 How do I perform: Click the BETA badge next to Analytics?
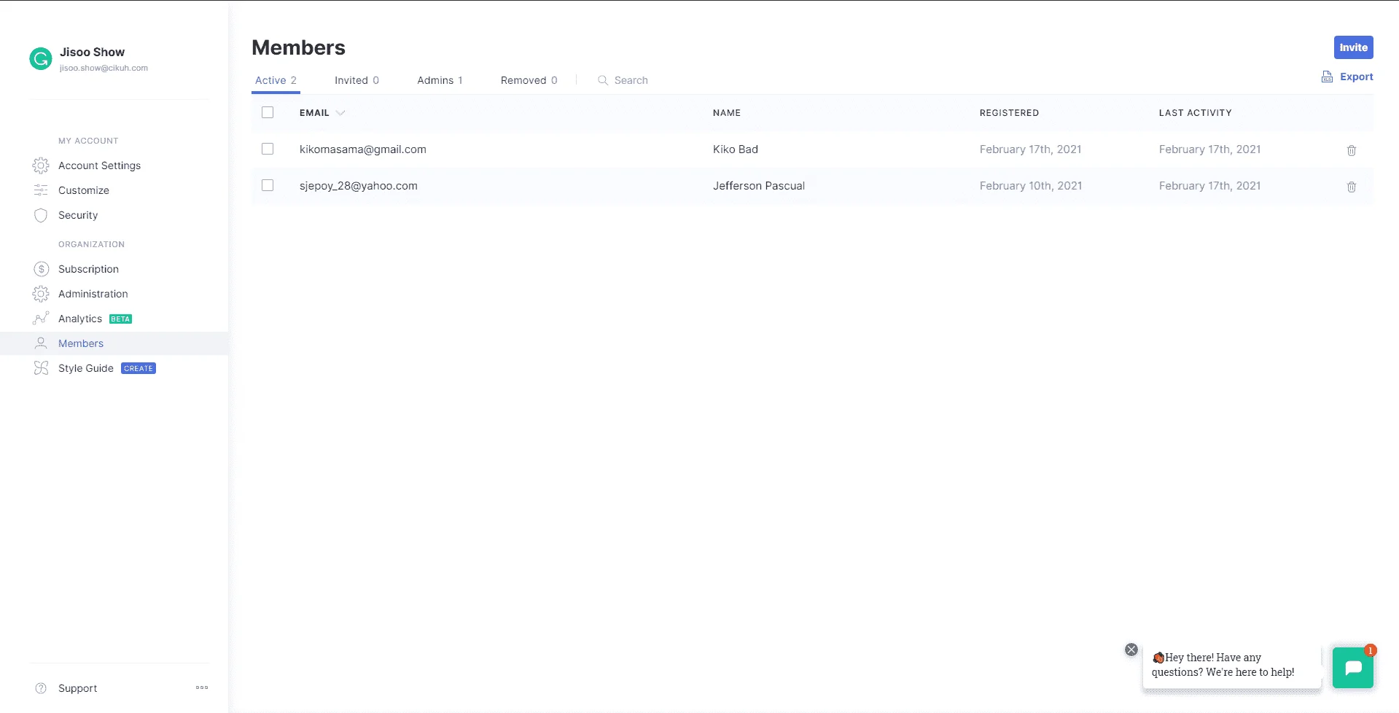(120, 319)
